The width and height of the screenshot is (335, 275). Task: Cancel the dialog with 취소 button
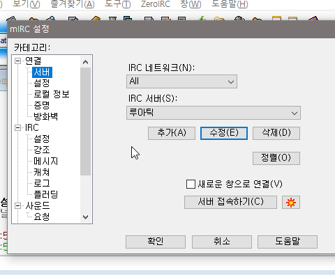[222, 242]
